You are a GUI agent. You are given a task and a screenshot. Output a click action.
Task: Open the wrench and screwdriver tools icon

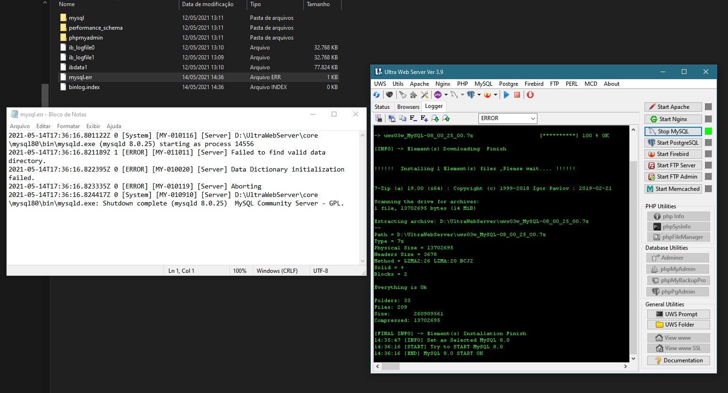(425, 95)
